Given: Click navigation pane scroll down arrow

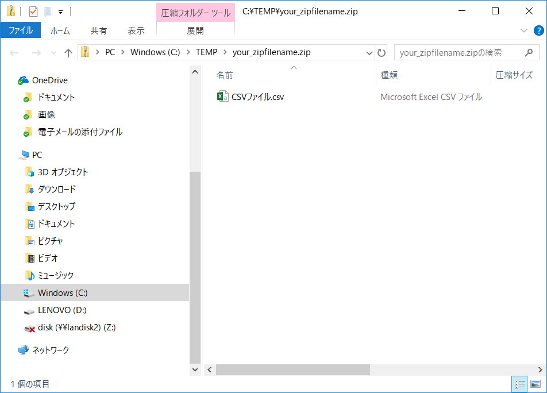Looking at the screenshot, I should click(195, 369).
